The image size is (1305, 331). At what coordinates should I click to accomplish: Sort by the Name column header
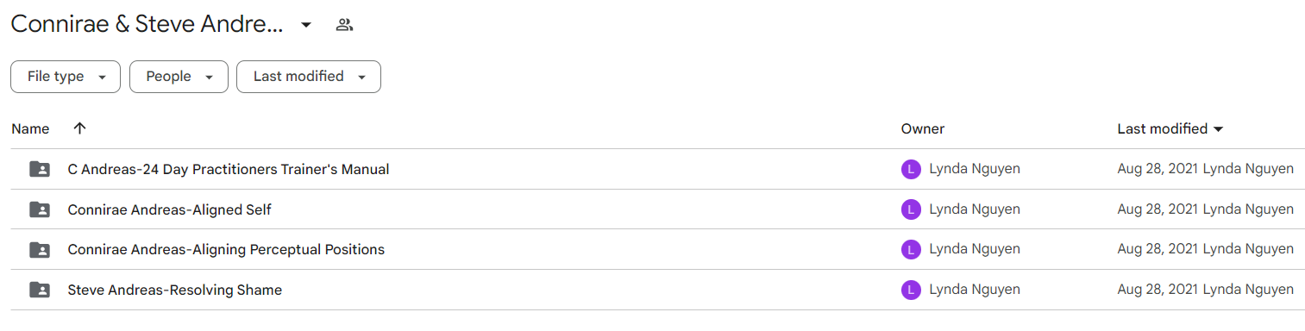click(30, 128)
